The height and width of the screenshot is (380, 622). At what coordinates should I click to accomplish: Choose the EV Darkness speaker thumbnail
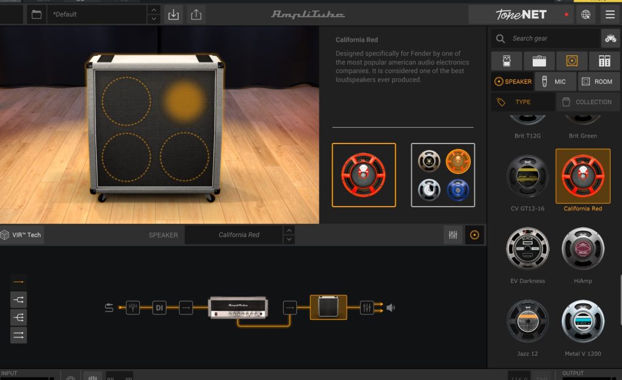(527, 249)
